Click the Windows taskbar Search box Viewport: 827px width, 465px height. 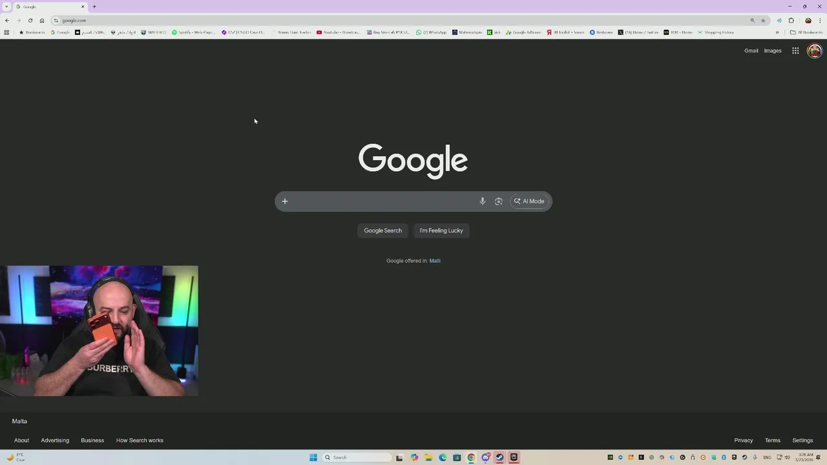point(357,457)
